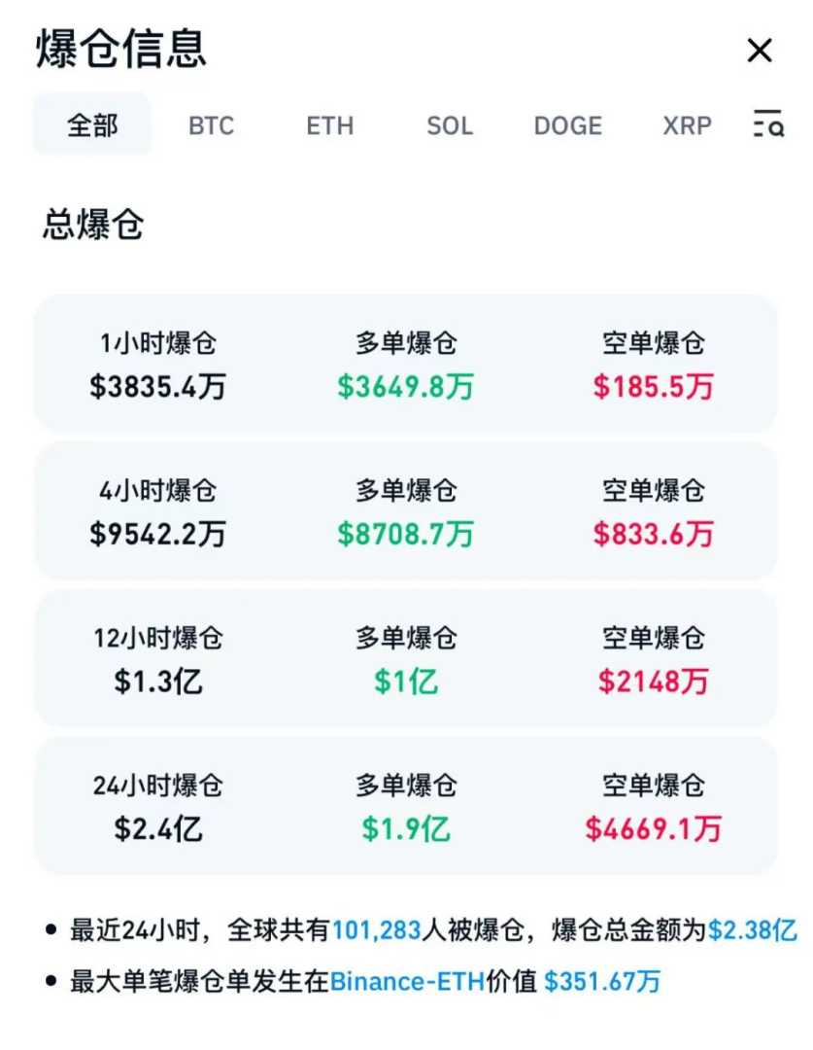The height and width of the screenshot is (1050, 813).
Task: Click the 4小时爆仓 total $9542.2万
Action: 157,534
